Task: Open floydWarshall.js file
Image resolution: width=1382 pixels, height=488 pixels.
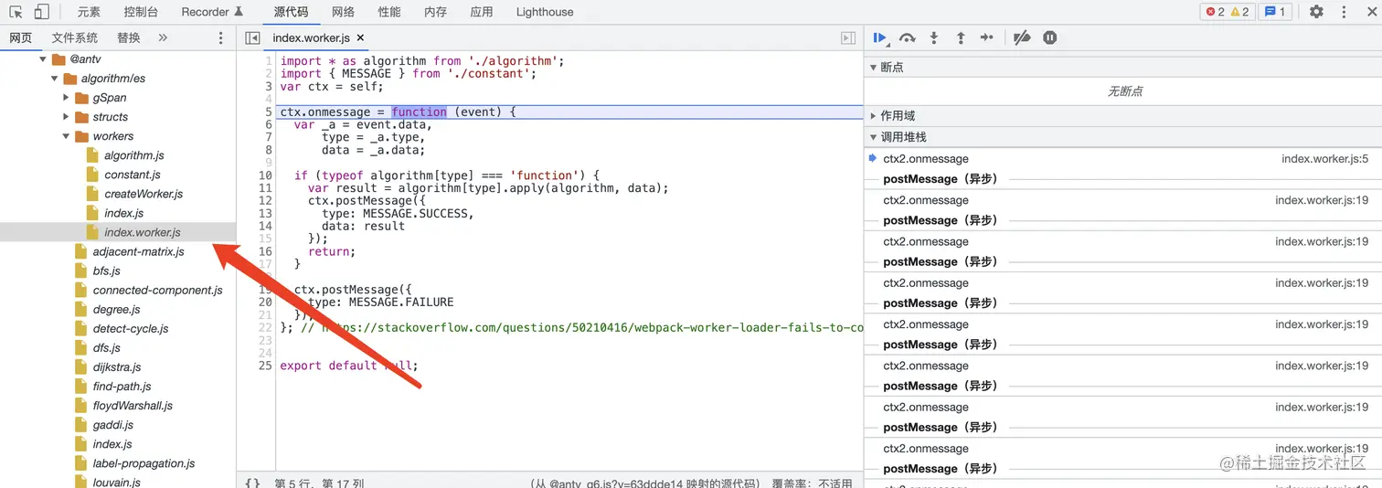Action: pos(133,406)
